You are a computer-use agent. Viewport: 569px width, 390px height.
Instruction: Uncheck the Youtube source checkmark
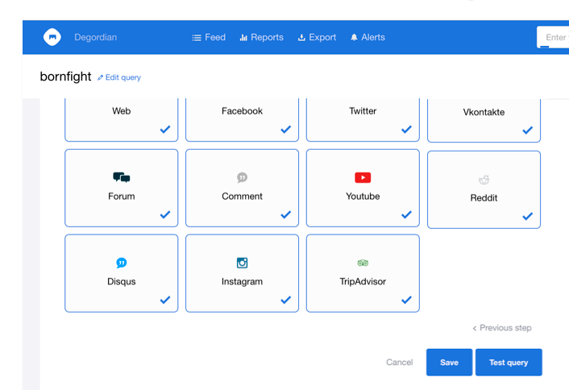[x=406, y=214]
